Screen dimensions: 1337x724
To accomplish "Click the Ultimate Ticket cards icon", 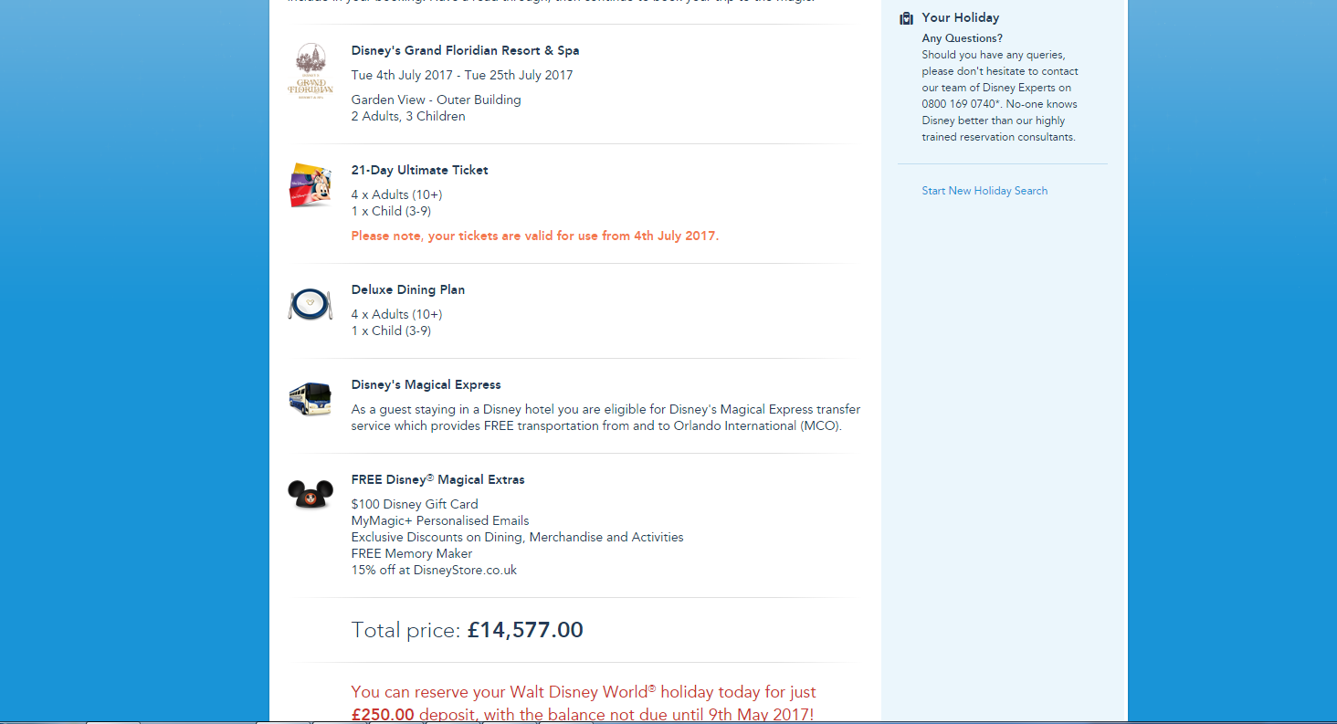I will (x=311, y=185).
